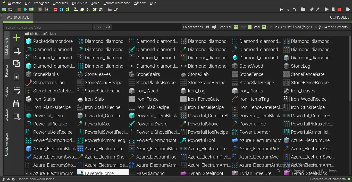
Task: Click the mod elements vertical scrollbar
Action: [x=350, y=68]
